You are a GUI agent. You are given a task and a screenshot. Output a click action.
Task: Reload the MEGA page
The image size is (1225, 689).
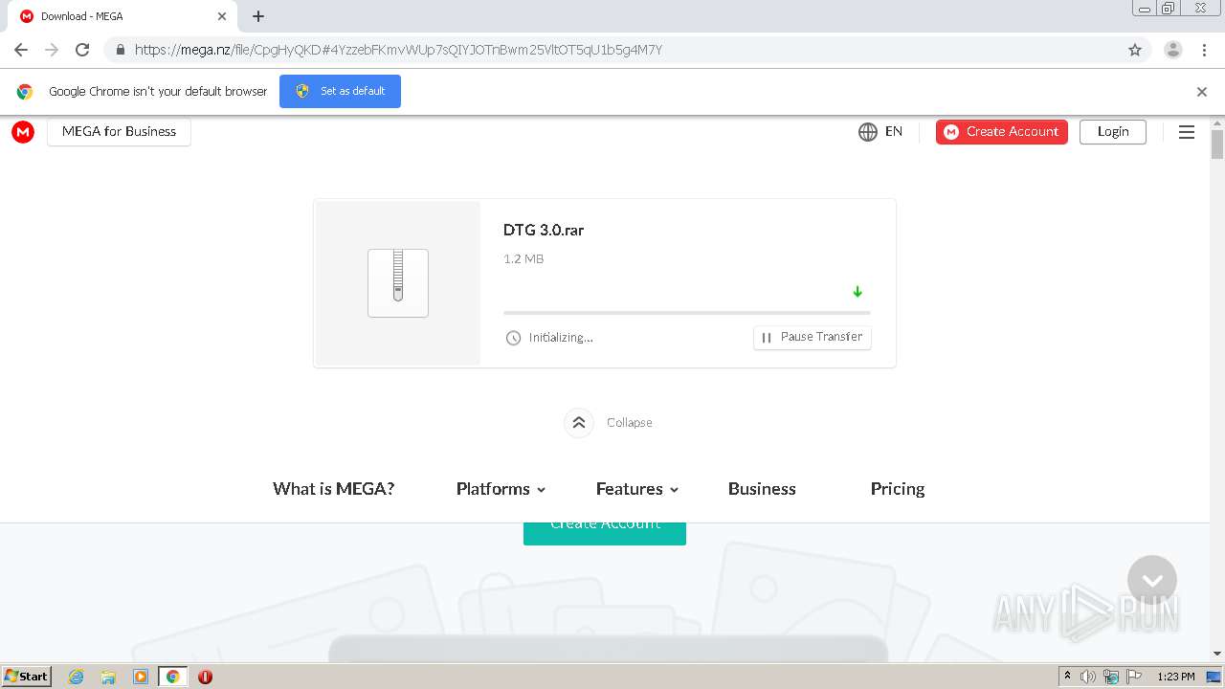(x=82, y=50)
